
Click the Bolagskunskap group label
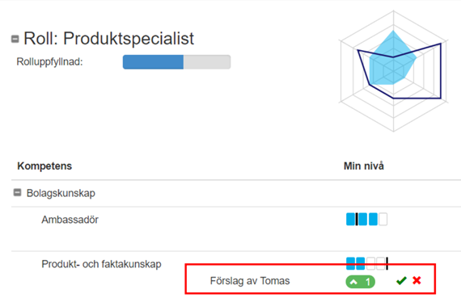61,193
